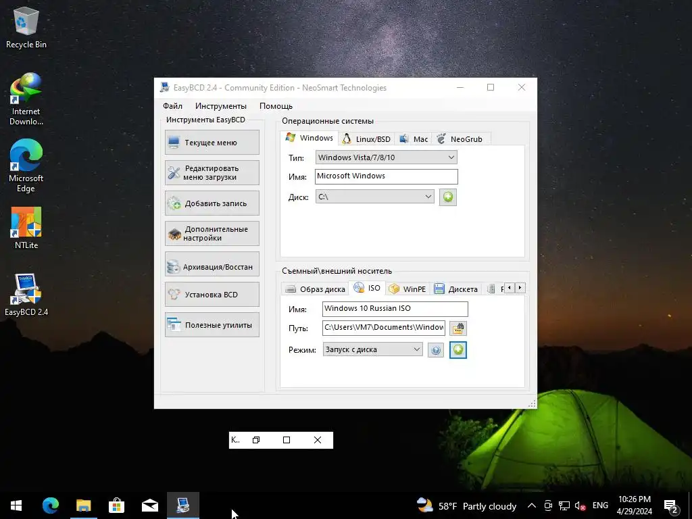Add ISO entry with green plus icon
Viewport: 692px width, 519px height.
coord(458,350)
